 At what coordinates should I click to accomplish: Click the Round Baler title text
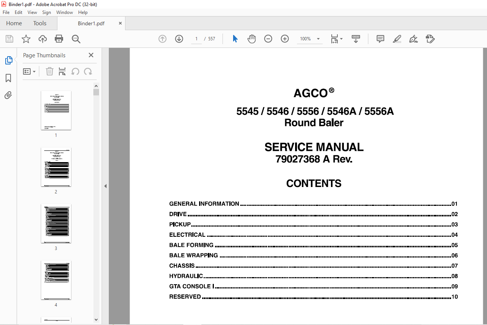314,123
